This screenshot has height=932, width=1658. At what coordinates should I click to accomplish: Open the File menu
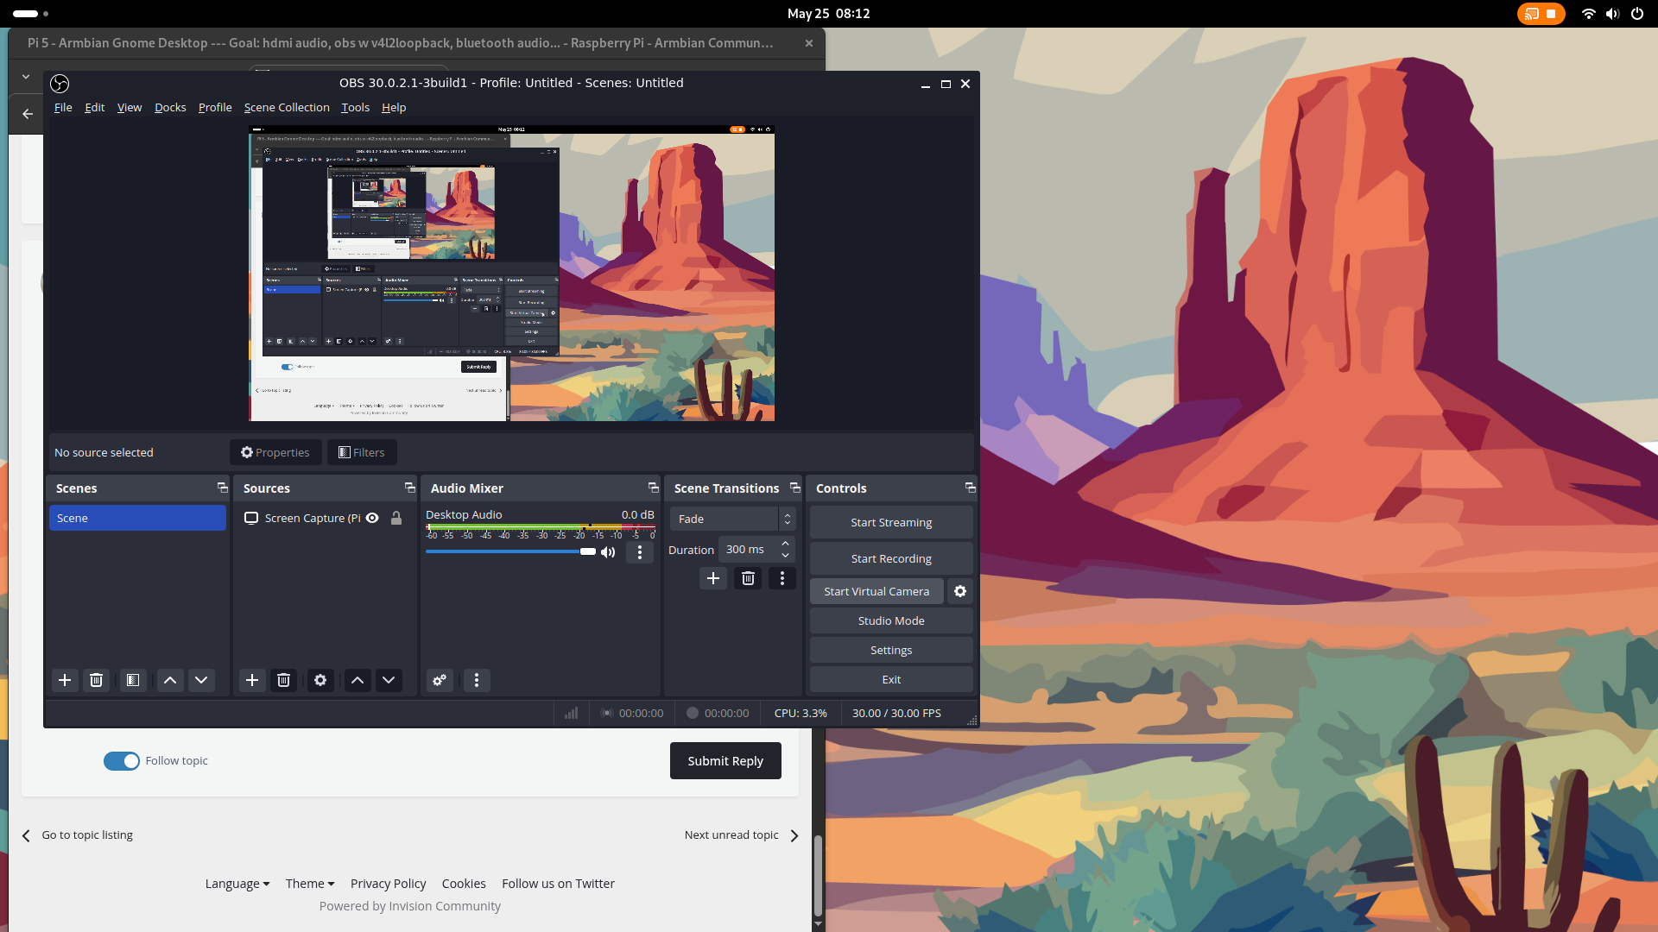click(x=63, y=107)
